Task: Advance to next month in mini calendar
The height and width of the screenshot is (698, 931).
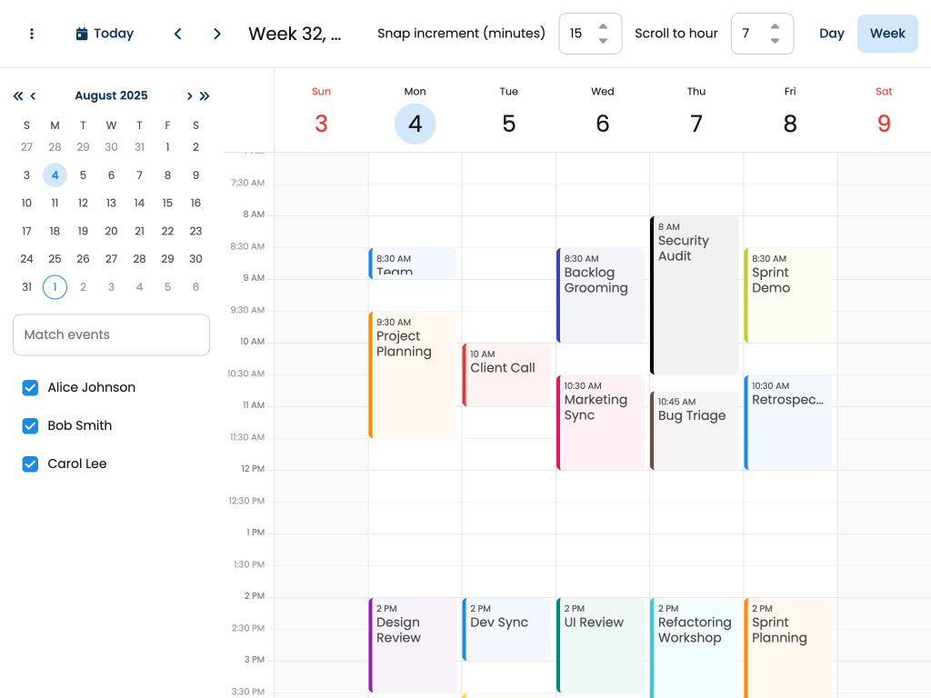Action: 189,95
